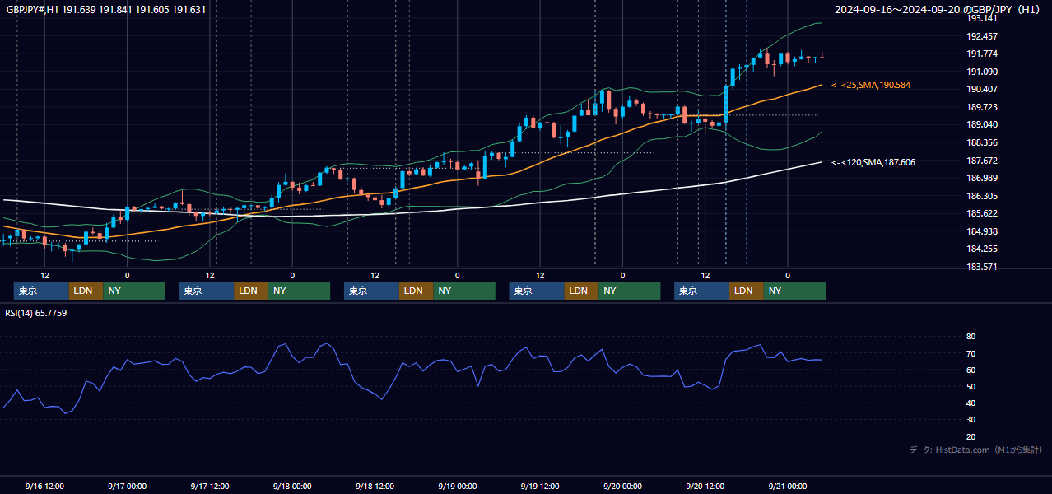Click price axis value 186.989

(x=982, y=178)
